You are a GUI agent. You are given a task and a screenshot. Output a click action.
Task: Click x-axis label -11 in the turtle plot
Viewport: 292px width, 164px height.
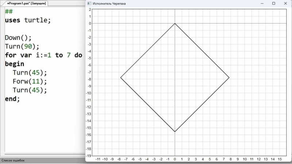pyautogui.click(x=98, y=159)
